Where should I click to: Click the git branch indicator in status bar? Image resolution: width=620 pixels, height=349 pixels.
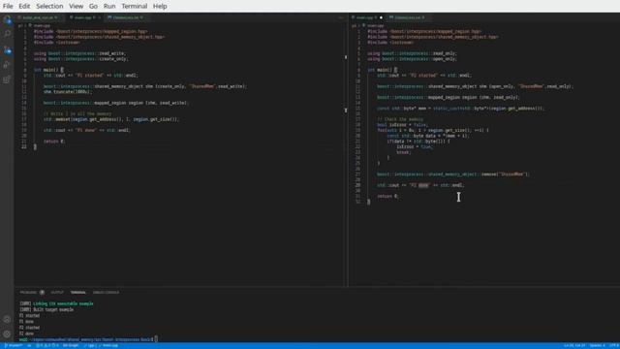[x=13, y=346]
